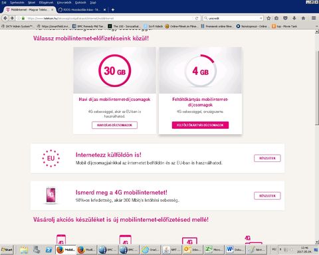Open the search field dropdown arrow
Viewport: 319px width, 255px height.
261,18
